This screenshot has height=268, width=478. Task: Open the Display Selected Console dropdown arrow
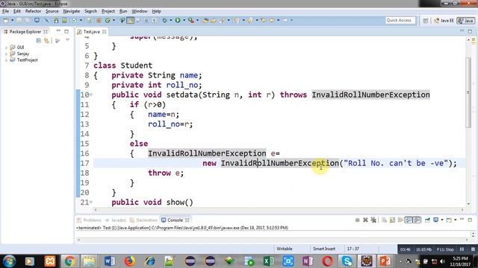click(442, 220)
